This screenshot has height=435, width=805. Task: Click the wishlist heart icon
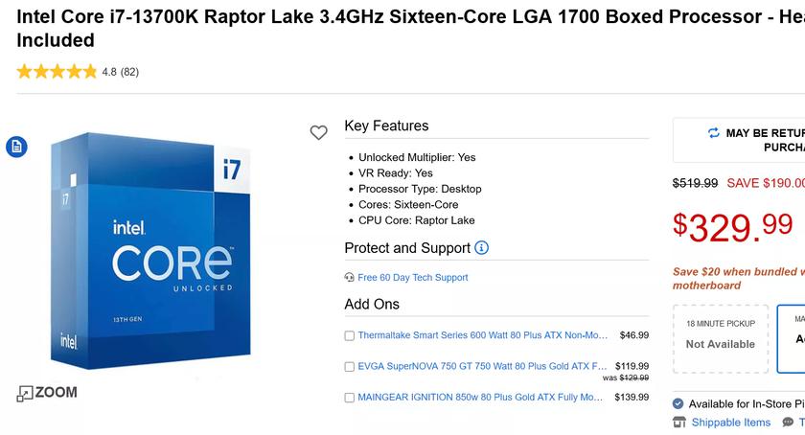[x=319, y=133]
